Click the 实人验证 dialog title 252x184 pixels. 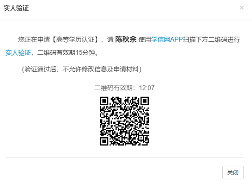[16, 8]
